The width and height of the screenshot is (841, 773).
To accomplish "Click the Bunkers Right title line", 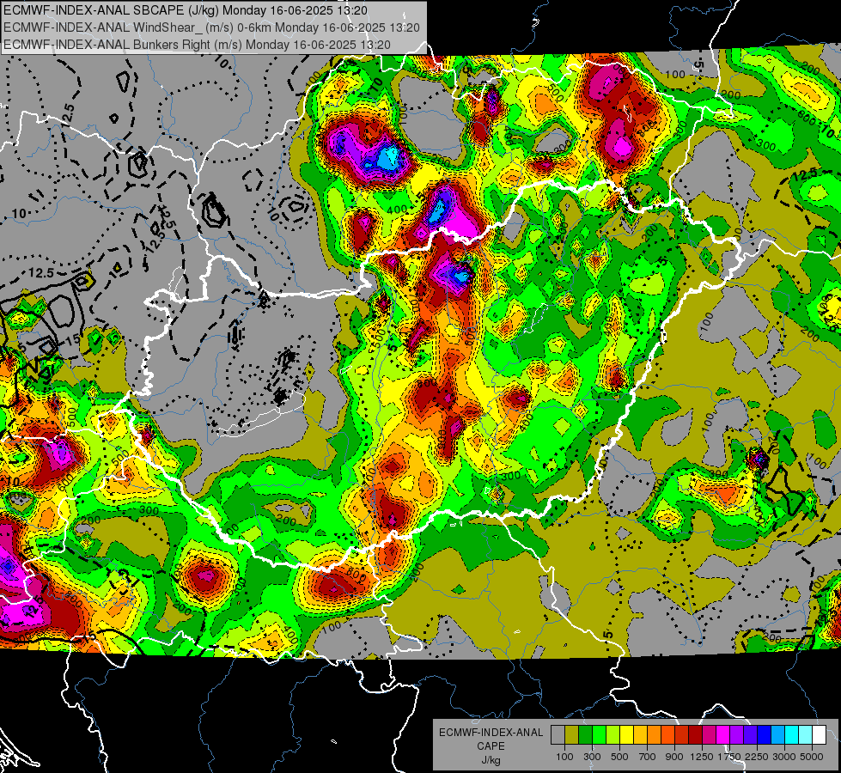I will point(197,45).
